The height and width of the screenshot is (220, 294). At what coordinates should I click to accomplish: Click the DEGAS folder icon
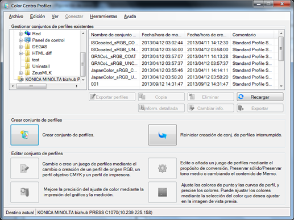pos(27,47)
